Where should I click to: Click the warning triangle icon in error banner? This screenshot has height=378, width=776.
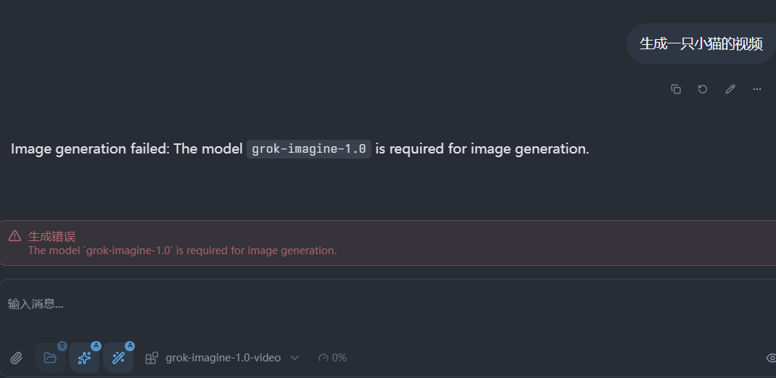tap(15, 236)
